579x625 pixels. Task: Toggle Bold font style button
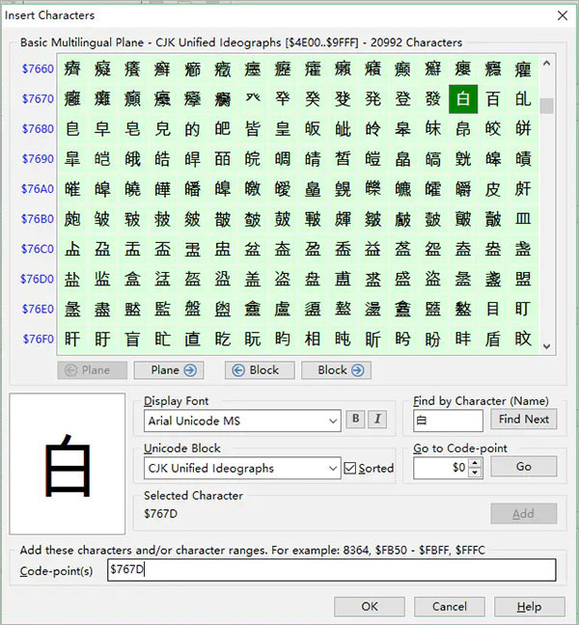pos(356,420)
